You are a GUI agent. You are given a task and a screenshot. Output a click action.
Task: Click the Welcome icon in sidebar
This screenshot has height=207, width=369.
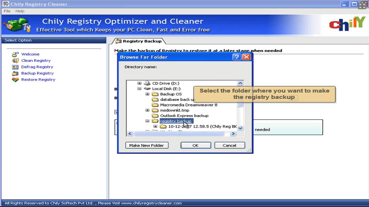pyautogui.click(x=15, y=54)
